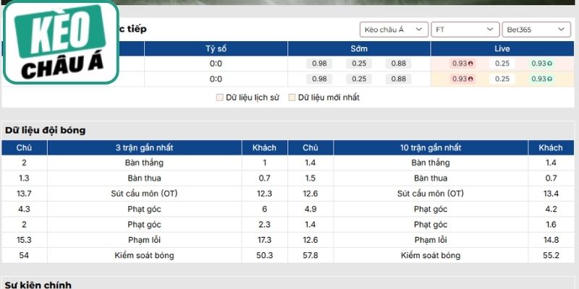Click first row red Live 0.93 odds

[462, 64]
